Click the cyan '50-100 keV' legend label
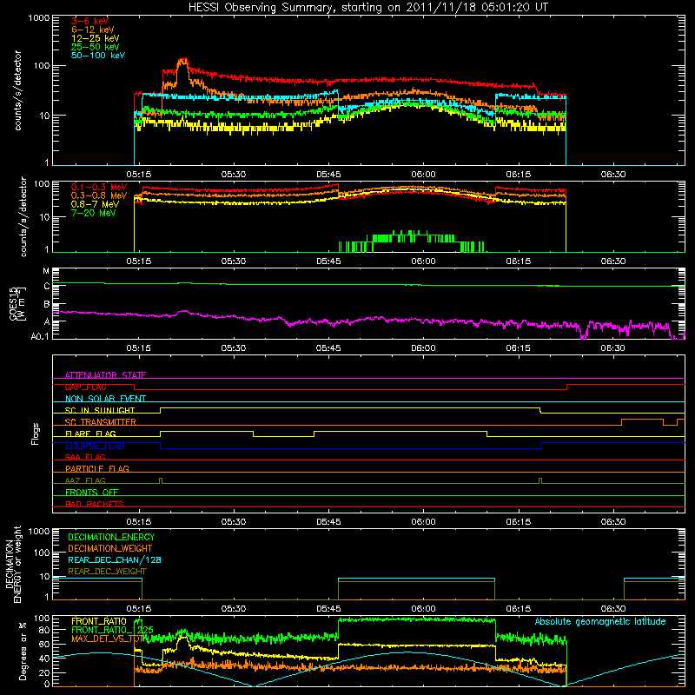695x695 pixels. pyautogui.click(x=98, y=56)
